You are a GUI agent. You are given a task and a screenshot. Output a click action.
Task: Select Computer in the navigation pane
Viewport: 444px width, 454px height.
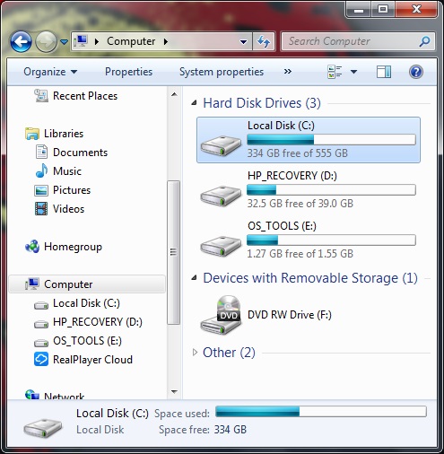[x=87, y=284]
